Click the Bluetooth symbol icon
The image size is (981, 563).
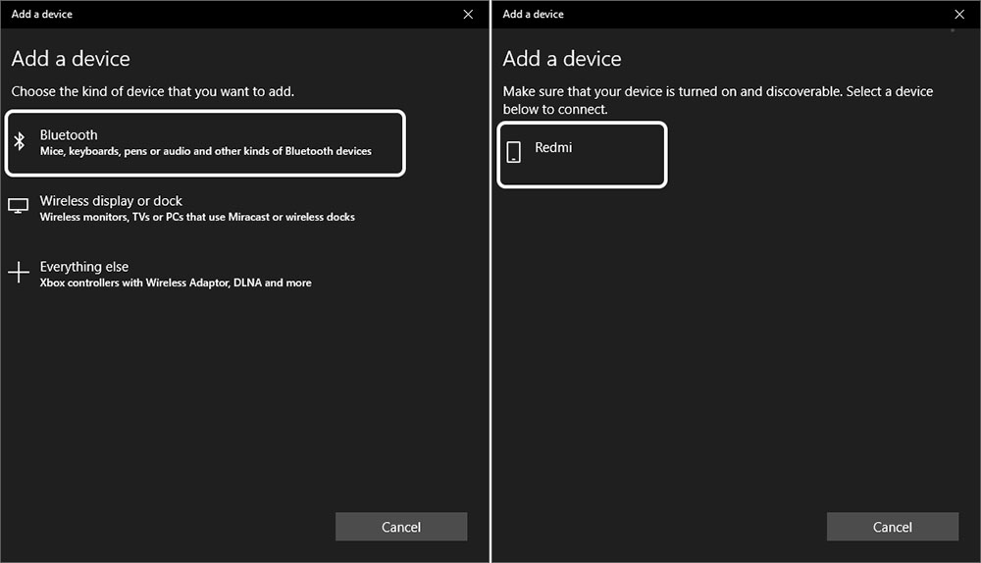(x=19, y=142)
